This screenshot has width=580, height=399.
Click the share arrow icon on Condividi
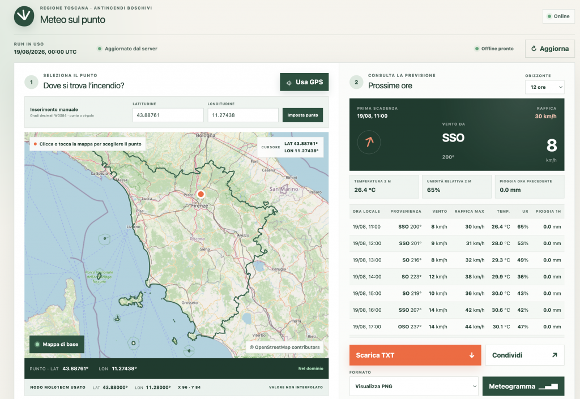point(555,355)
